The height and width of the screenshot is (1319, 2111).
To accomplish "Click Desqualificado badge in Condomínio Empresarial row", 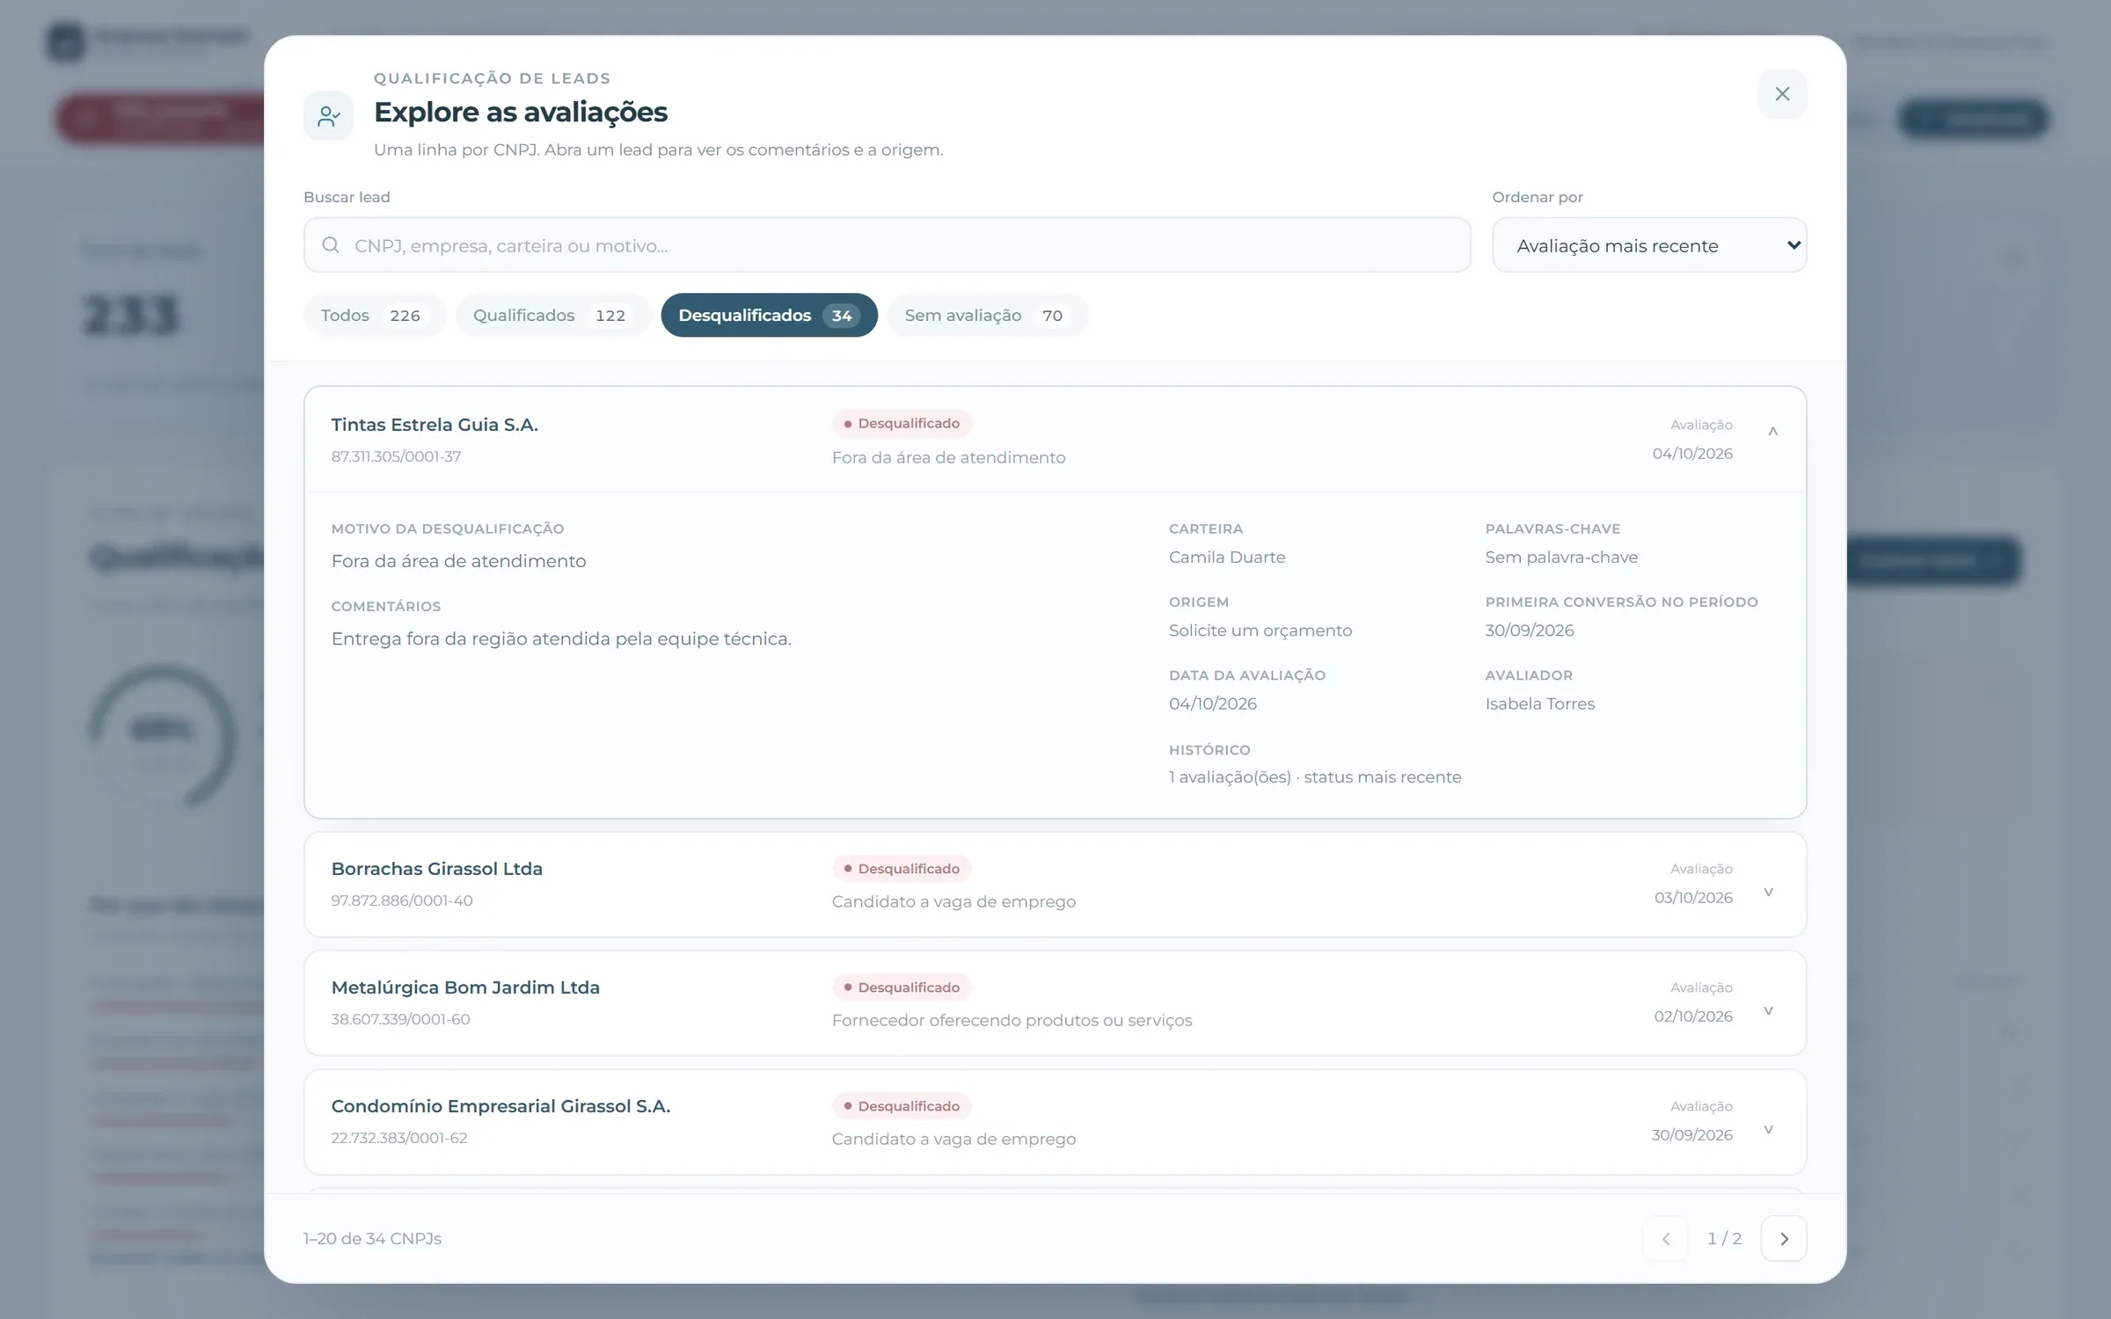I will pyautogui.click(x=902, y=1105).
